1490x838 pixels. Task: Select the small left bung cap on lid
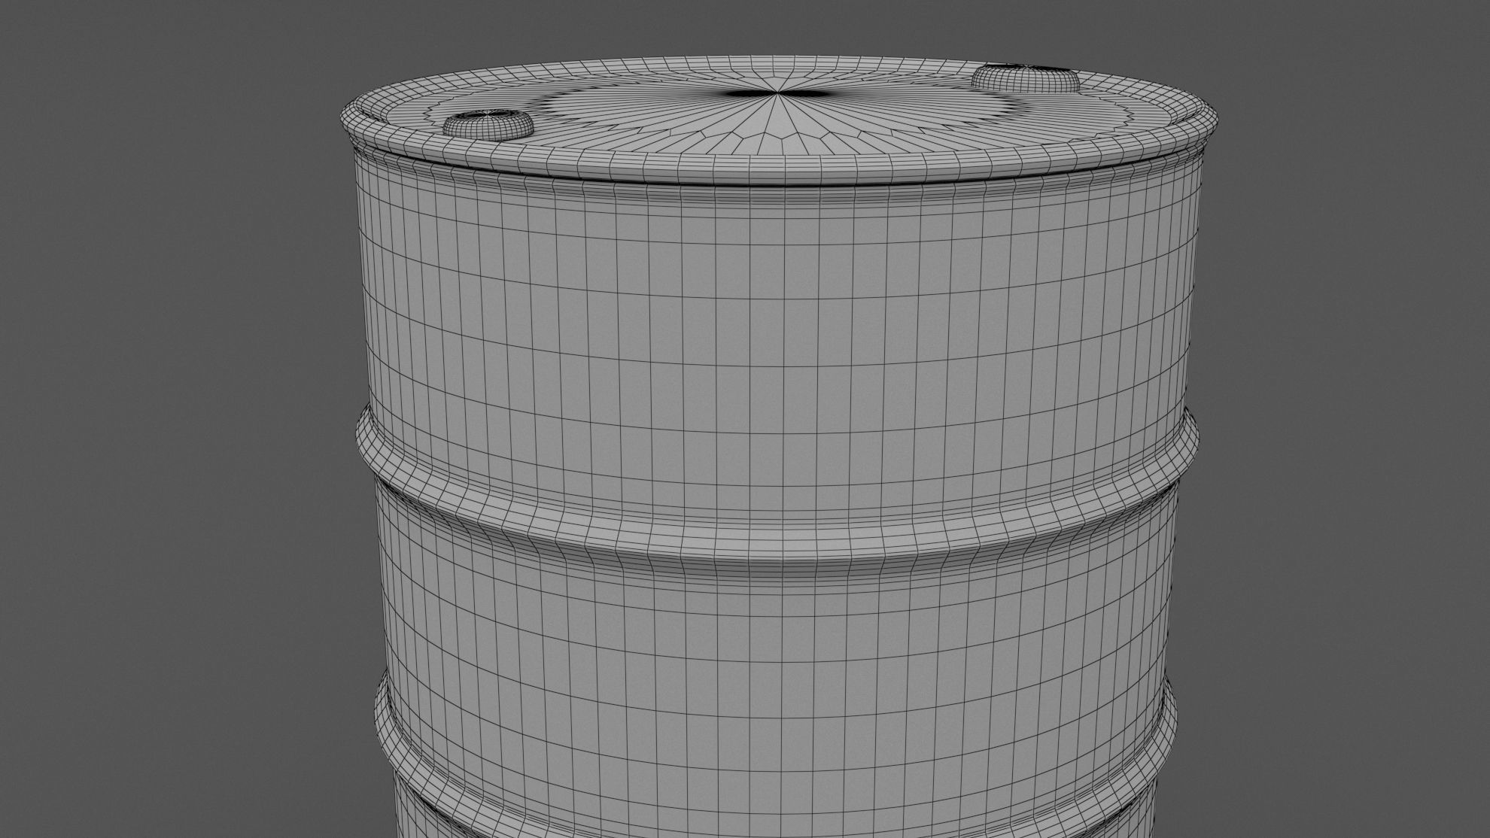487,126
